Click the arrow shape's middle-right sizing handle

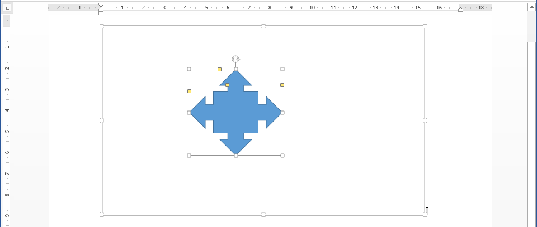(x=282, y=113)
